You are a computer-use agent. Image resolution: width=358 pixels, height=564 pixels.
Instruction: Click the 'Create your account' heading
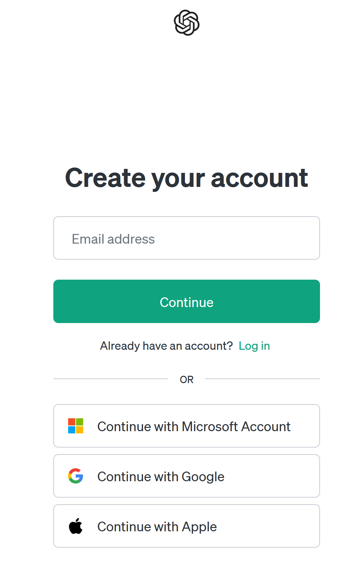click(x=187, y=178)
